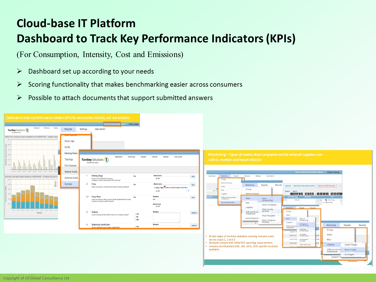Screen dimensions: 376x282
Task: Click Edit button for Working Group row
Action: (x=193, y=176)
